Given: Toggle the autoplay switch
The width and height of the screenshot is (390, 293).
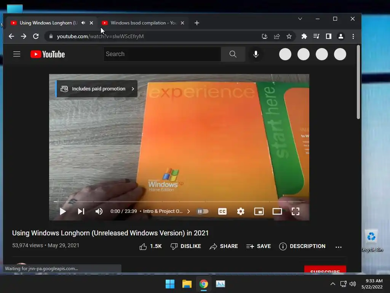Looking at the screenshot, I should pyautogui.click(x=203, y=211).
